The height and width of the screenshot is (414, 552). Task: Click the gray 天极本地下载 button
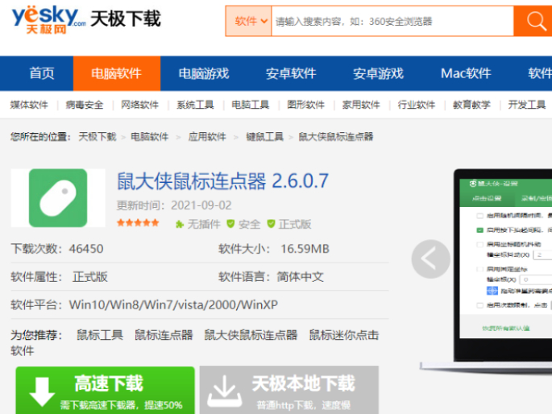point(289,391)
